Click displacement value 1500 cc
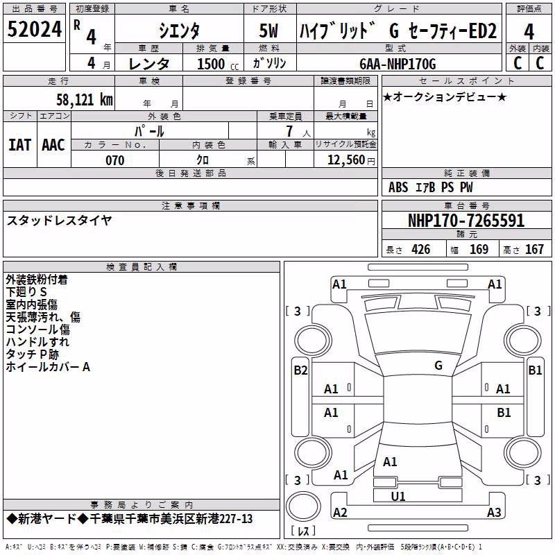Screen dimensions: 555x555 218,64
